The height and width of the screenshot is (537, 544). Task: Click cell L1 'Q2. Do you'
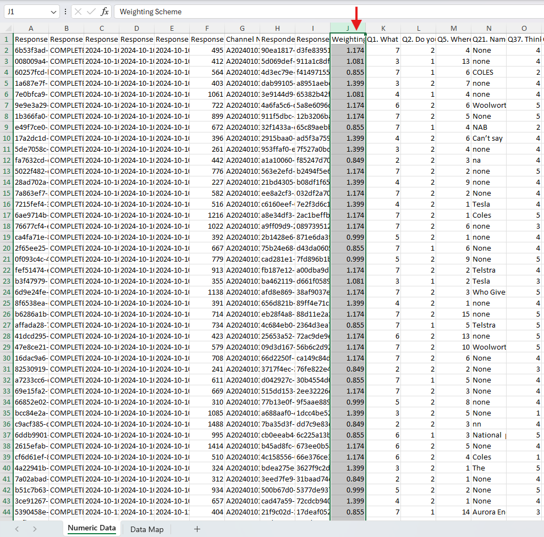418,40
